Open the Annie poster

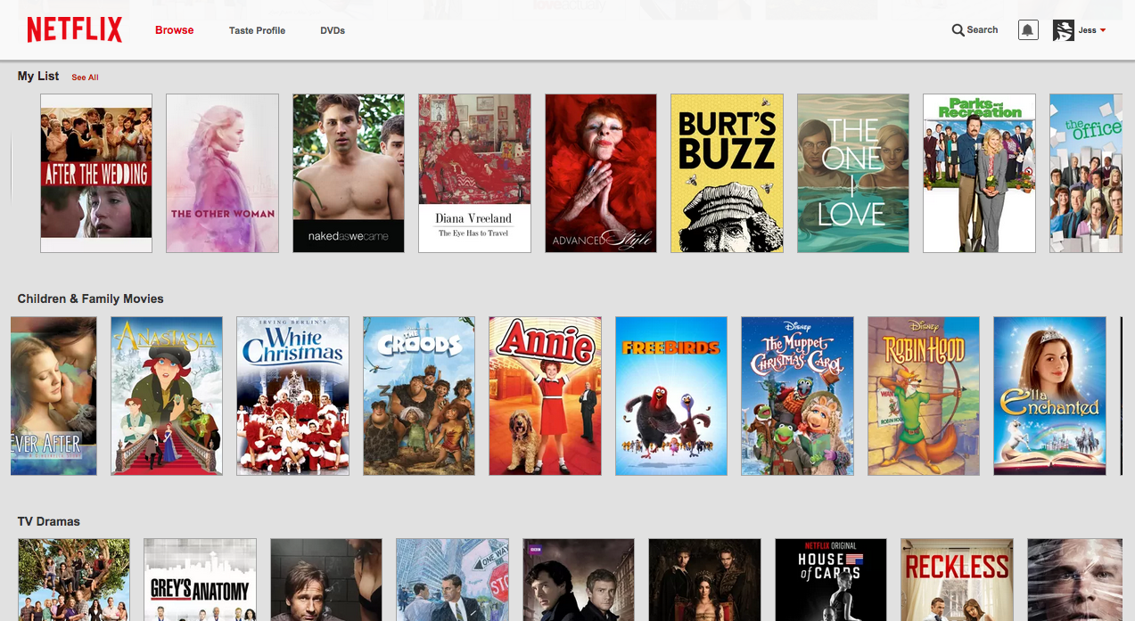point(545,396)
